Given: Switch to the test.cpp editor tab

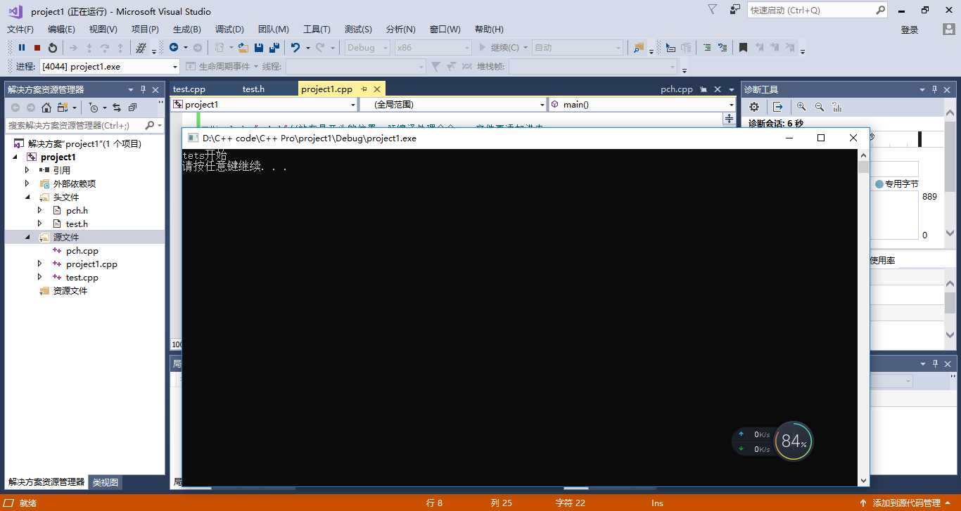Looking at the screenshot, I should [189, 89].
